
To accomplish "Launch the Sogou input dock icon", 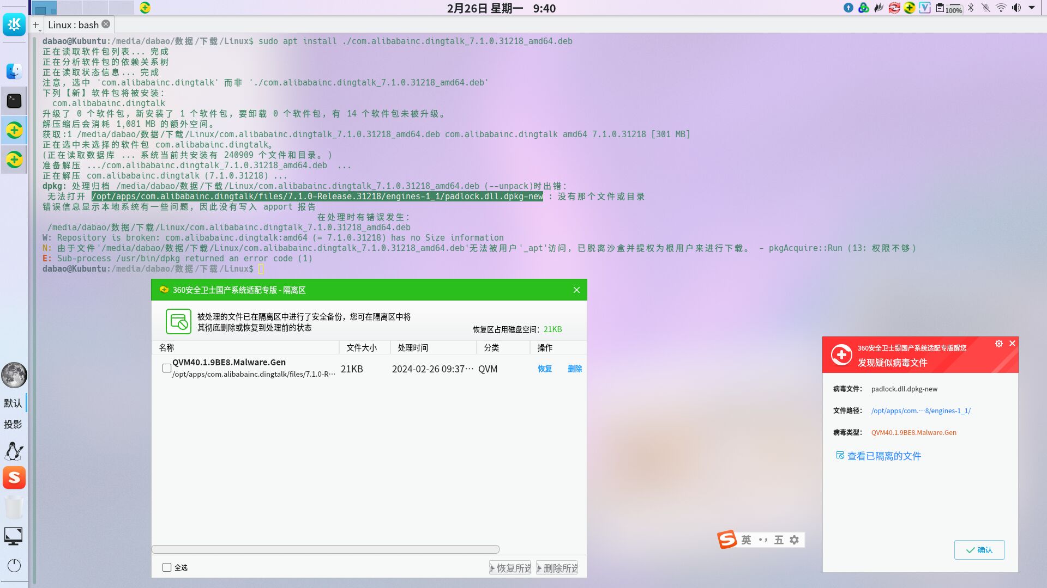I will (14, 477).
